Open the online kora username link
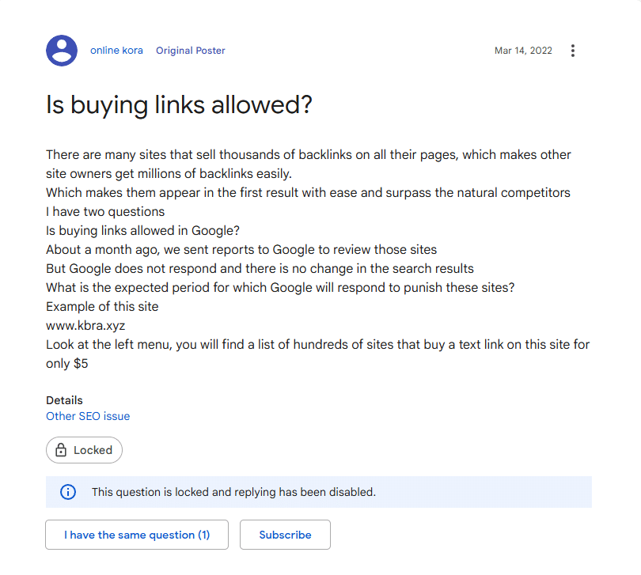Image resolution: width=641 pixels, height=575 pixels. point(116,51)
